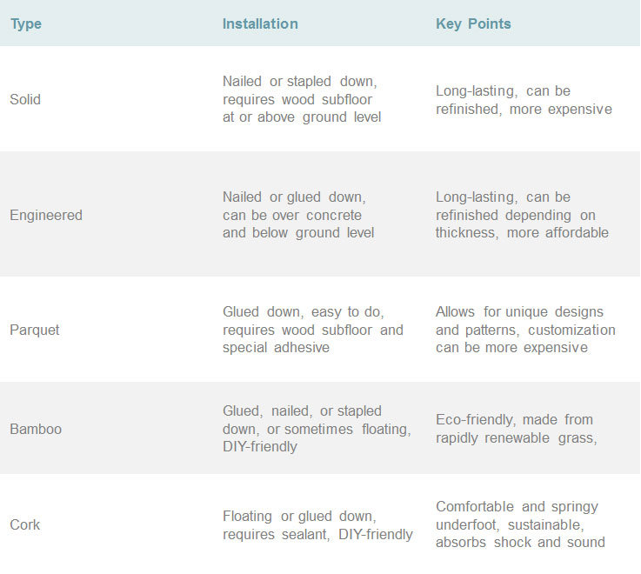This screenshot has width=641, height=574.
Task: Click "absorbs shock and sound" in Cork row
Action: (x=520, y=543)
